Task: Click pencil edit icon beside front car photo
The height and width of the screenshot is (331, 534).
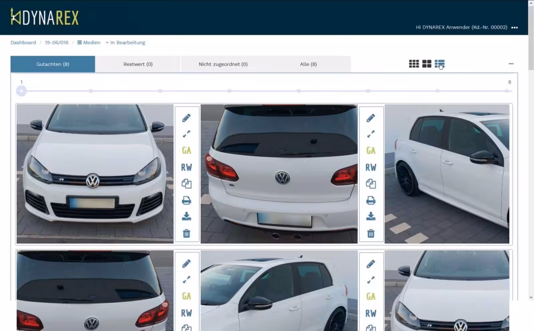Action: click(186, 118)
